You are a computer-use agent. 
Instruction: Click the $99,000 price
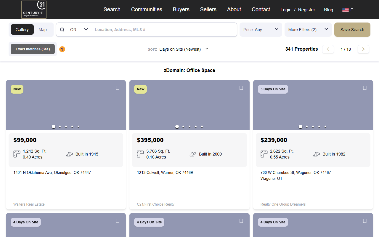click(25, 140)
